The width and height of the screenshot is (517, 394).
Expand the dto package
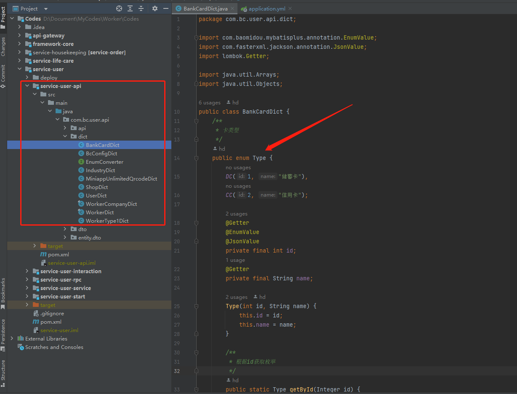(x=65, y=229)
